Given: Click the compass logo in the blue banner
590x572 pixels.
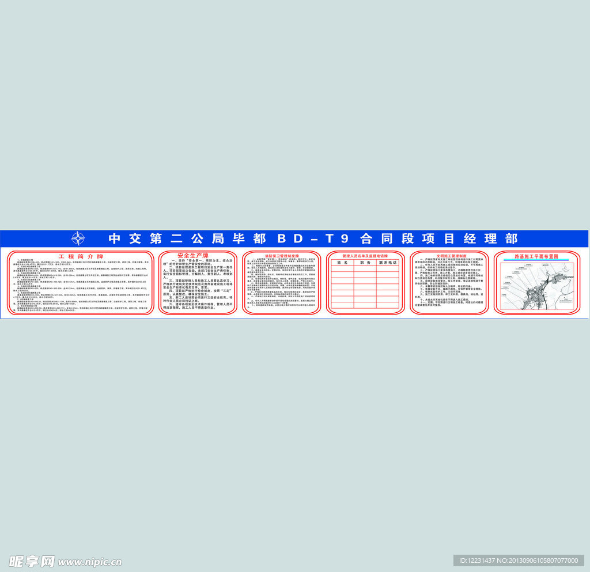Looking at the screenshot, I should [x=78, y=238].
